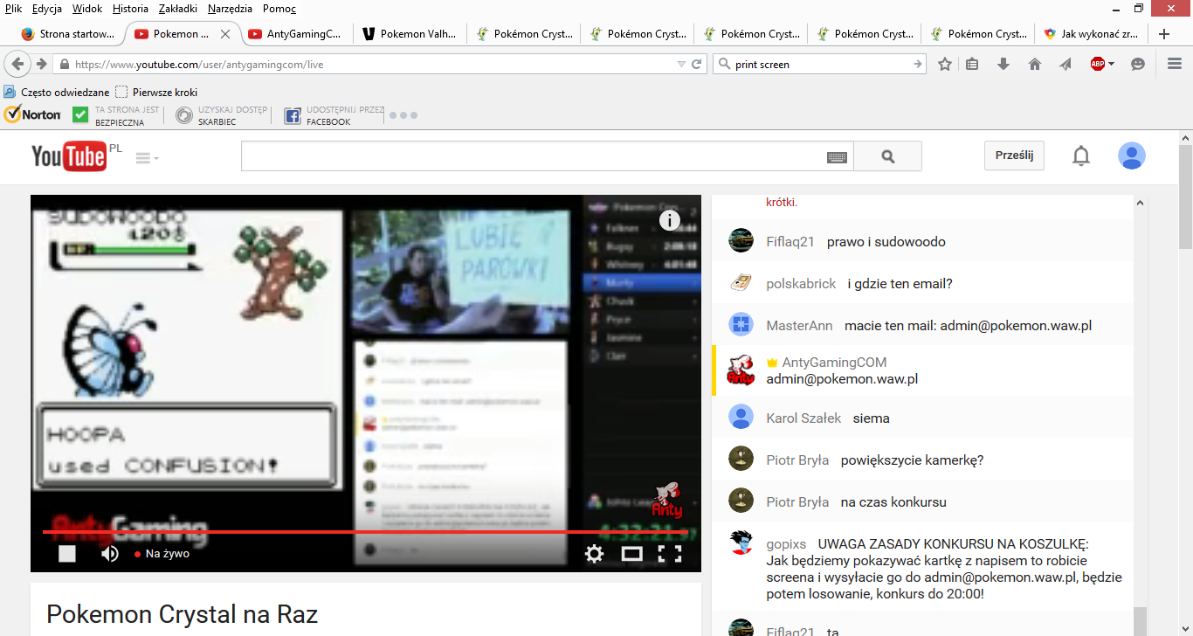The width and height of the screenshot is (1193, 636).
Task: Open the on-screen keyboard icon in search
Action: coord(837,157)
